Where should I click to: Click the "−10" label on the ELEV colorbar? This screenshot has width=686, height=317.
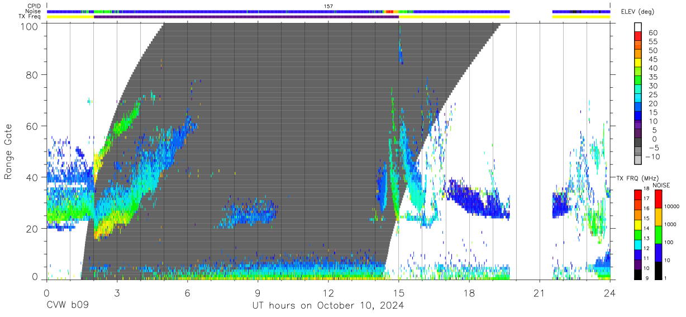tap(652, 157)
